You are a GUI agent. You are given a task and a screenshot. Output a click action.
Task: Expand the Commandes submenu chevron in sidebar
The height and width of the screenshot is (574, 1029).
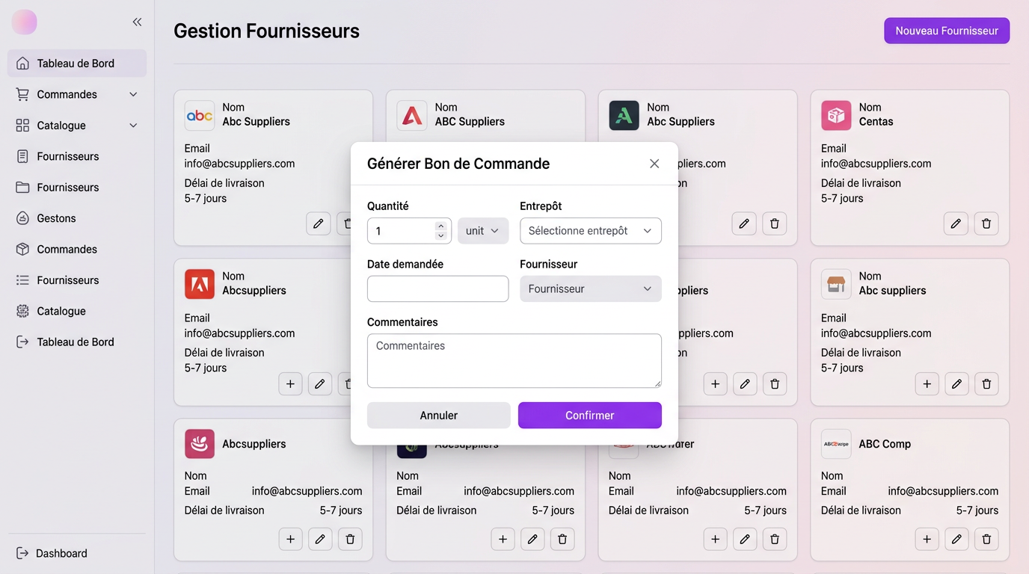pyautogui.click(x=133, y=94)
